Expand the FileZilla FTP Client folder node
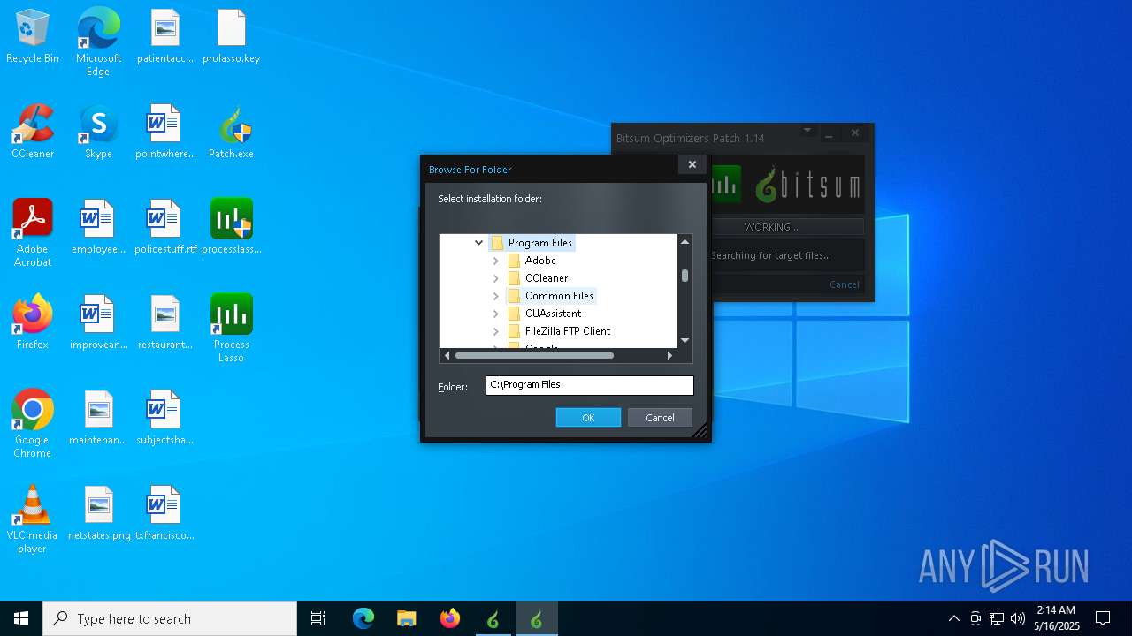 tap(496, 331)
